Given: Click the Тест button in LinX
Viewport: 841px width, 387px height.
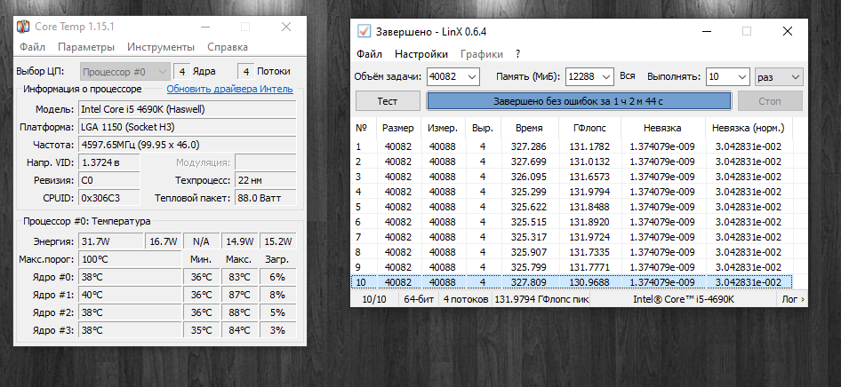Looking at the screenshot, I should coord(388,100).
